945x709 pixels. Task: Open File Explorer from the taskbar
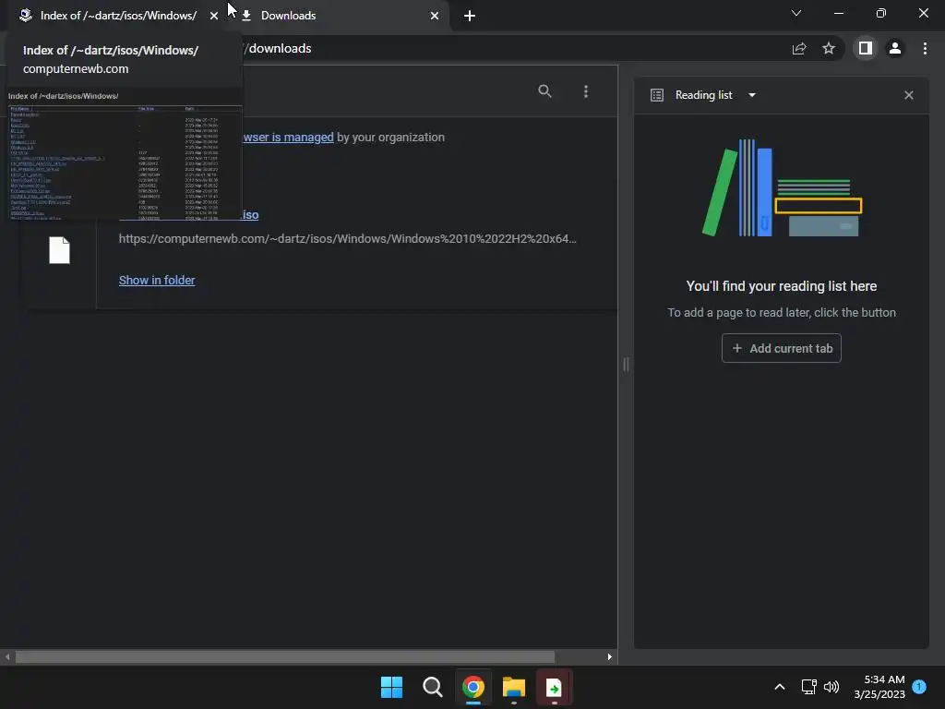514,687
